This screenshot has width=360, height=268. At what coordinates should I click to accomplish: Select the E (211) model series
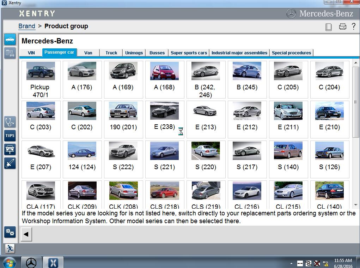pyautogui.click(x=288, y=119)
